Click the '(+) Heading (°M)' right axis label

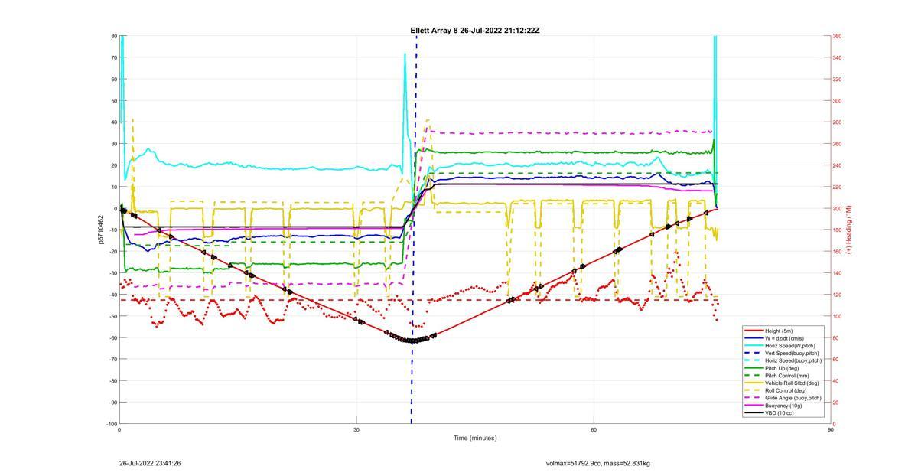pyautogui.click(x=849, y=230)
